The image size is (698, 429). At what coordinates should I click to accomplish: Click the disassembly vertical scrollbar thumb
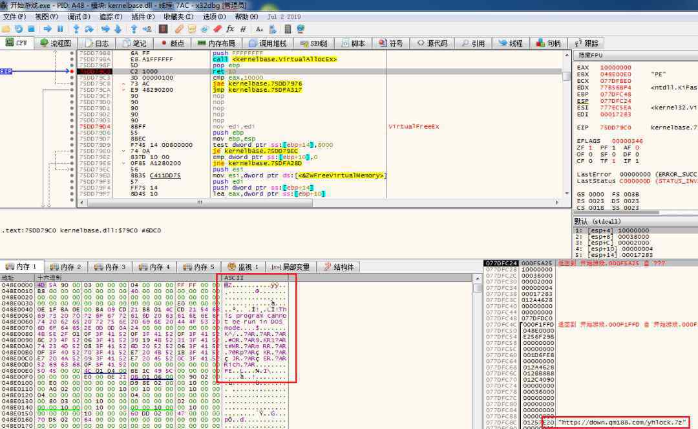point(567,76)
